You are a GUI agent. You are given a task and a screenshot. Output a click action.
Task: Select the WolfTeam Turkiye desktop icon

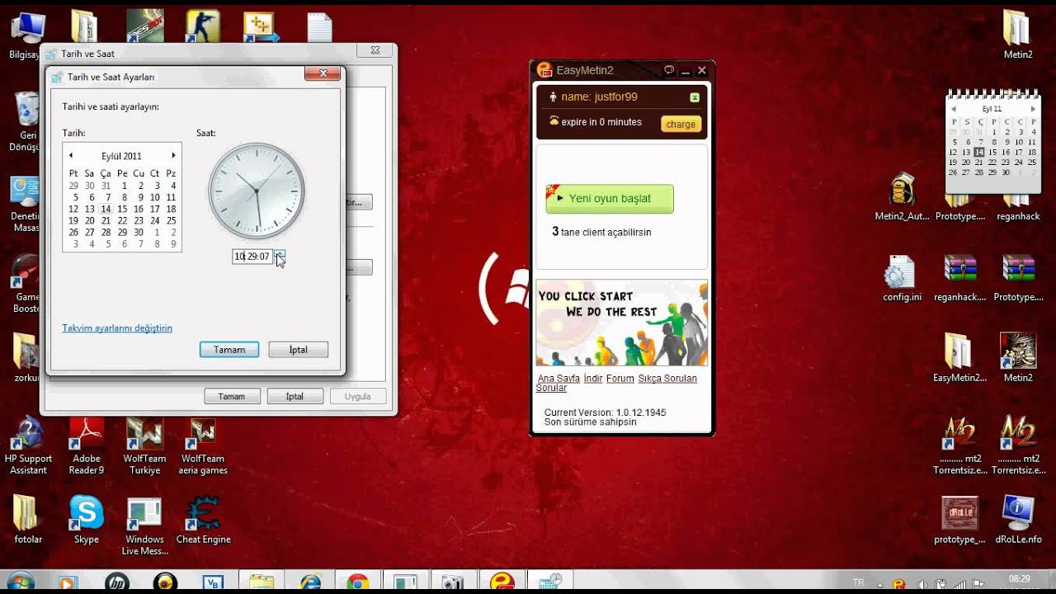[145, 446]
